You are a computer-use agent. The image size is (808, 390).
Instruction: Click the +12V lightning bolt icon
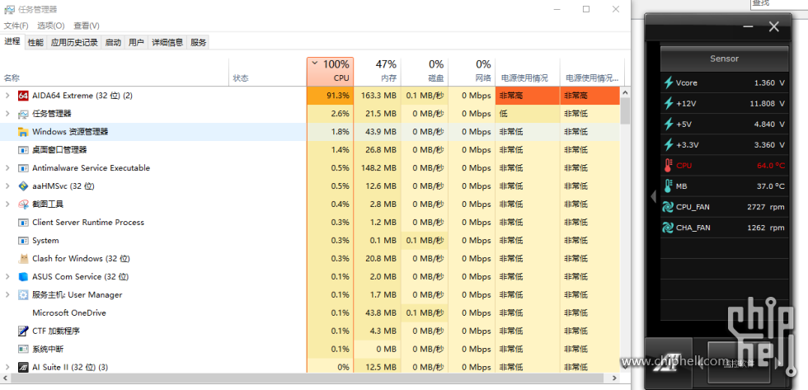tap(669, 104)
